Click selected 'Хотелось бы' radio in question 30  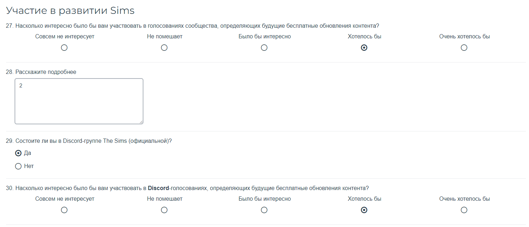click(x=364, y=210)
